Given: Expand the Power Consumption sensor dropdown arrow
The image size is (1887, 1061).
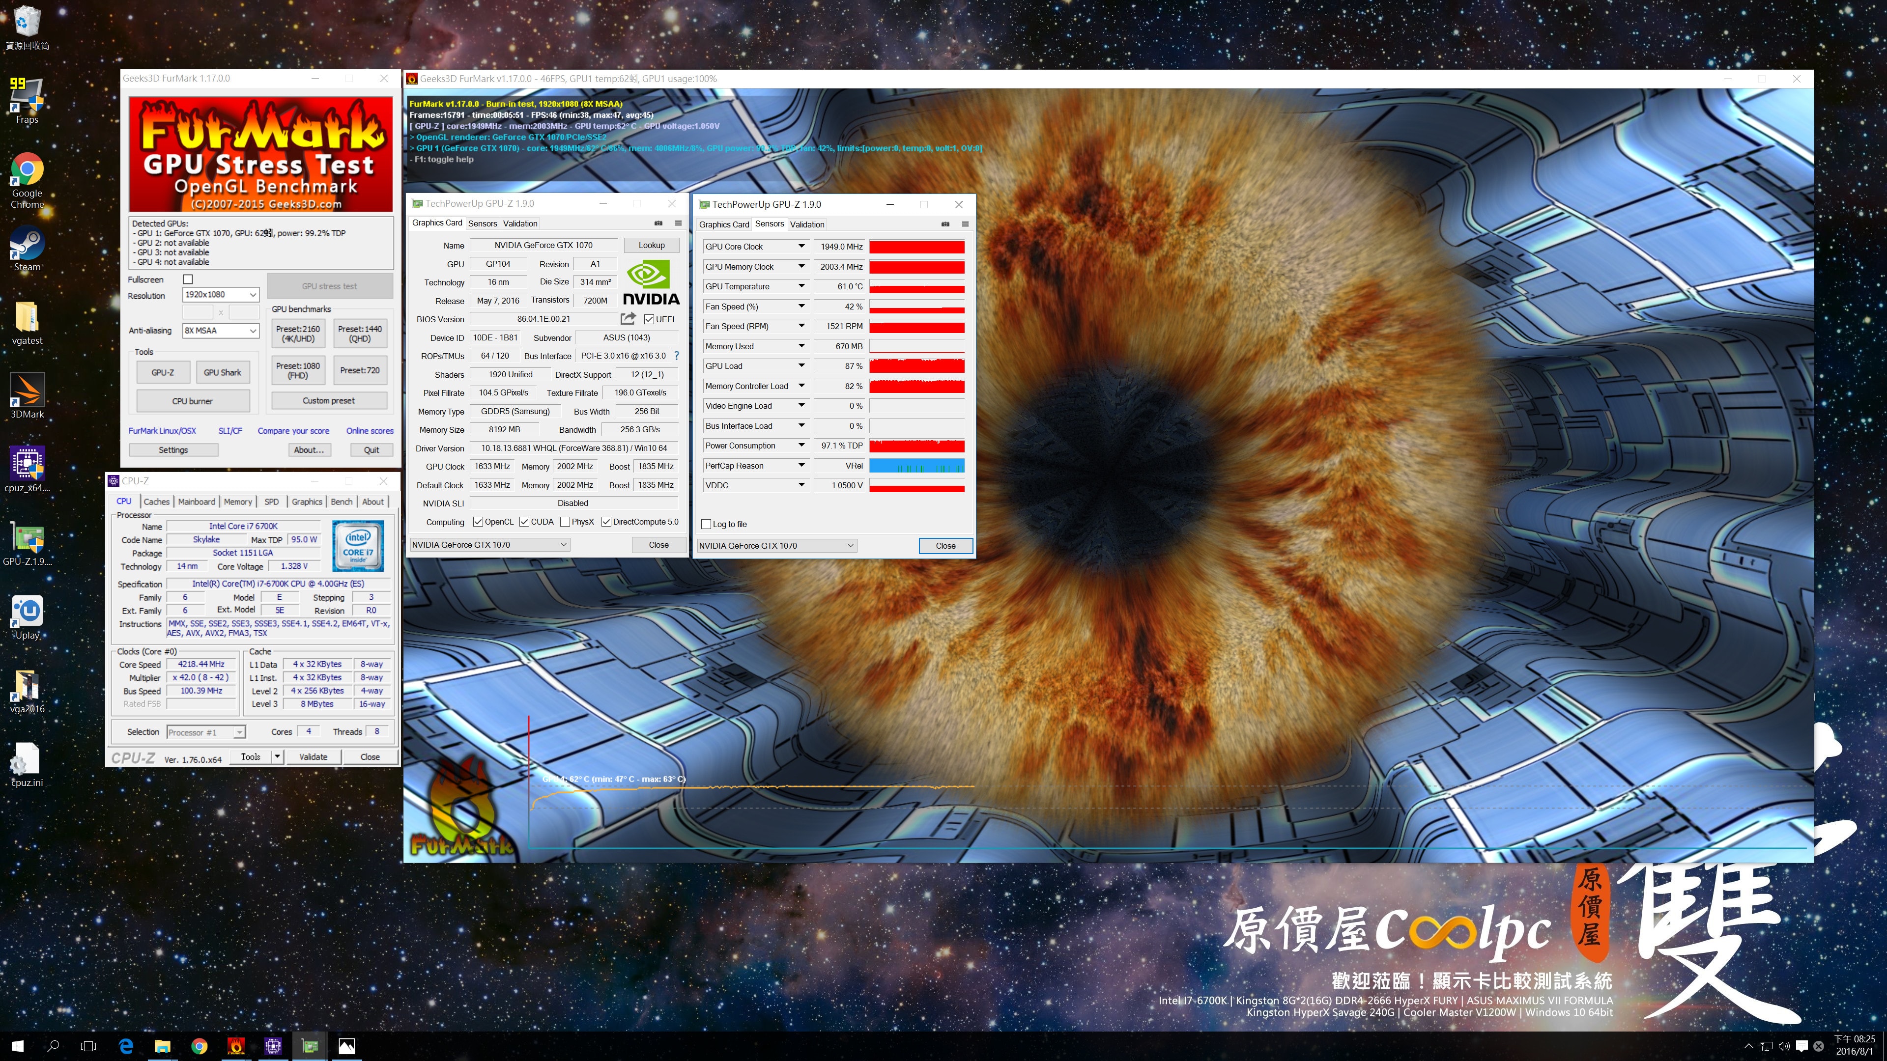Looking at the screenshot, I should pos(801,445).
